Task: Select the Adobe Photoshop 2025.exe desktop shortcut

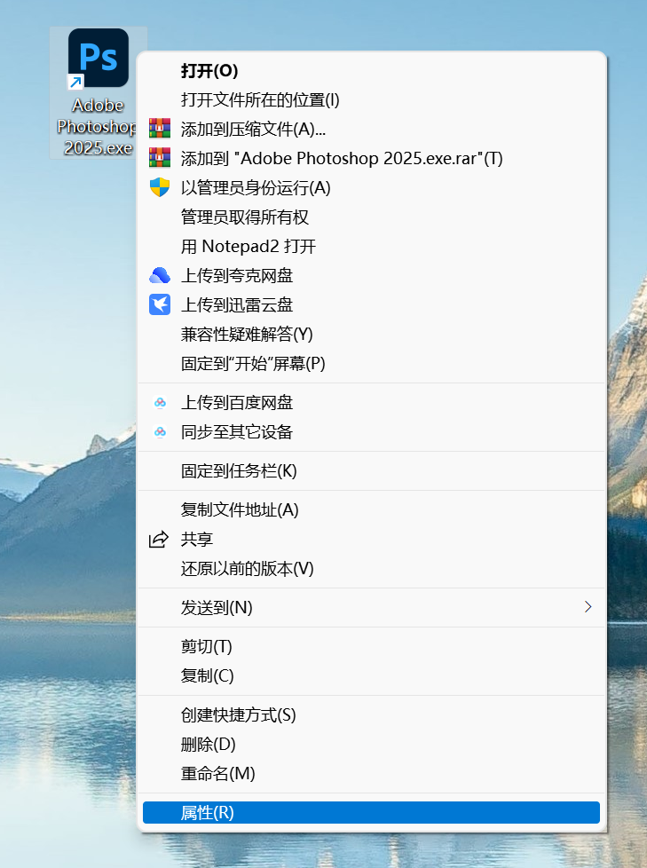Action: (x=98, y=92)
